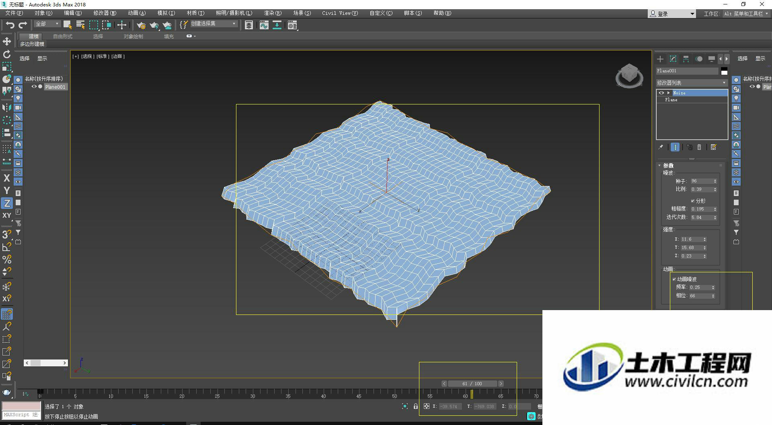The height and width of the screenshot is (425, 772).
Task: Open the Create command panel tab
Action: [x=660, y=59]
